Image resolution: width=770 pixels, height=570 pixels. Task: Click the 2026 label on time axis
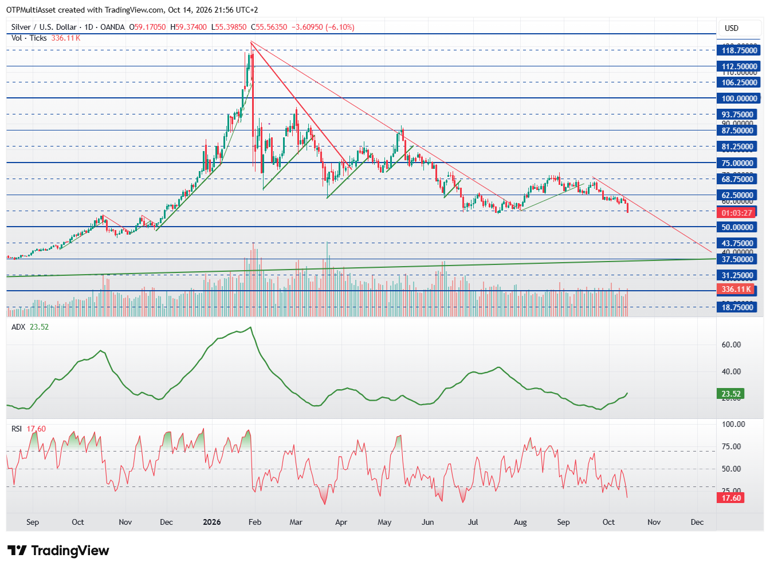[x=212, y=522]
